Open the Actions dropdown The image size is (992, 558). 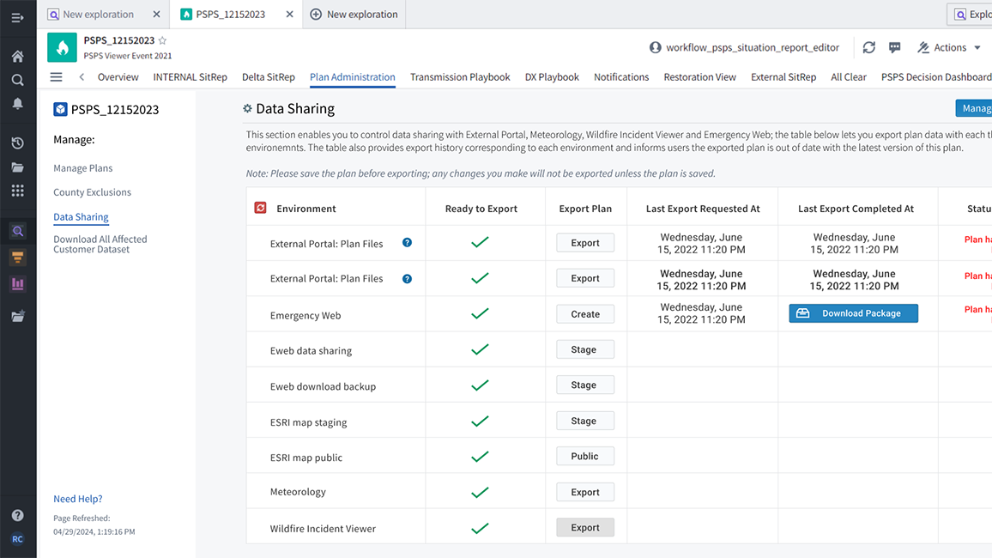[x=949, y=48]
